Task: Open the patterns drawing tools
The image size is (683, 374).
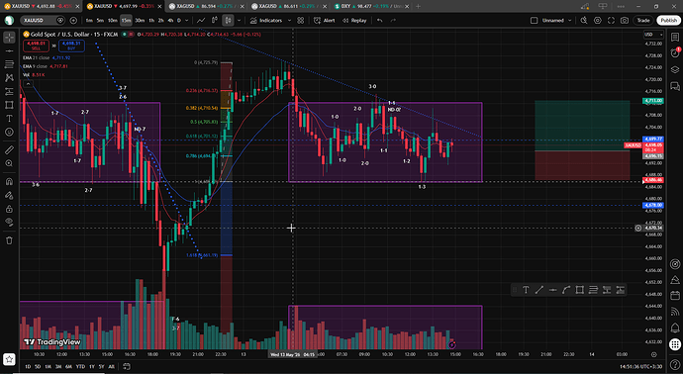Action: coord(9,78)
